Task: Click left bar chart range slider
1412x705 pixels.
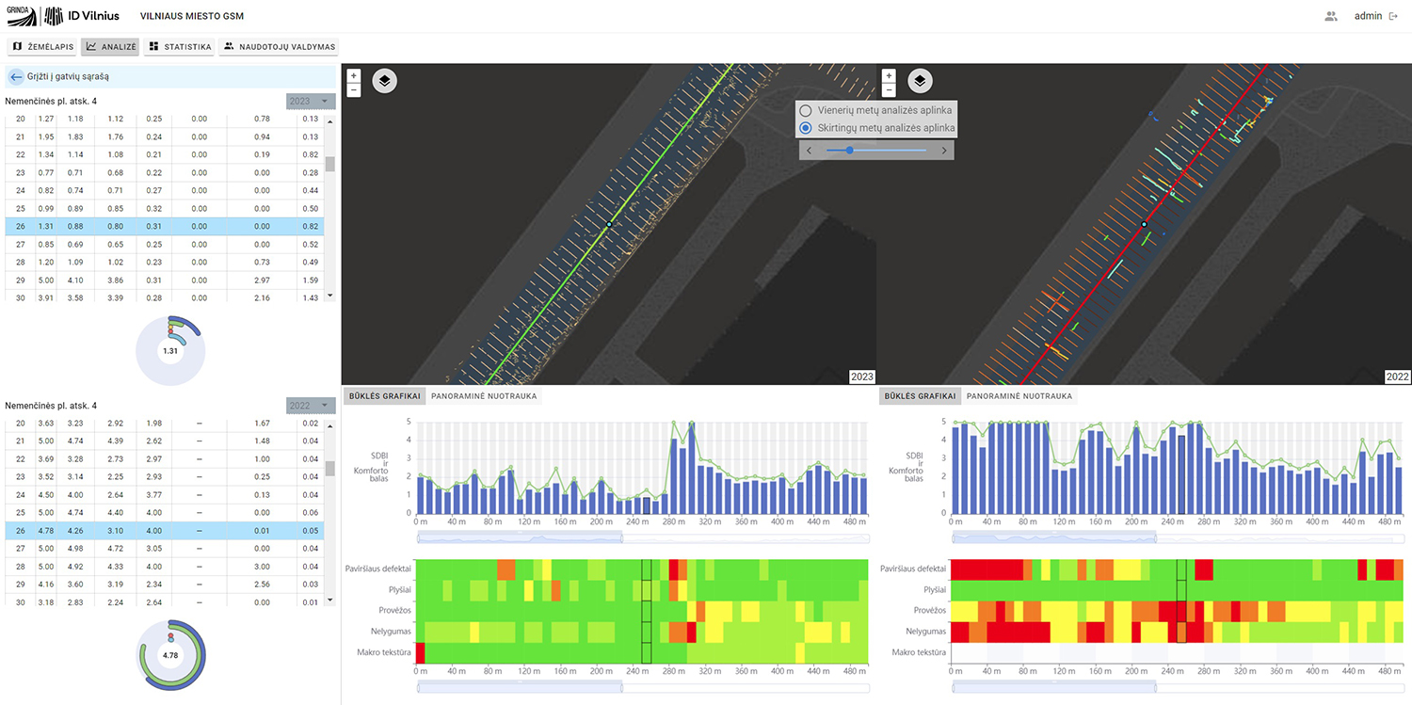Action: [x=520, y=537]
